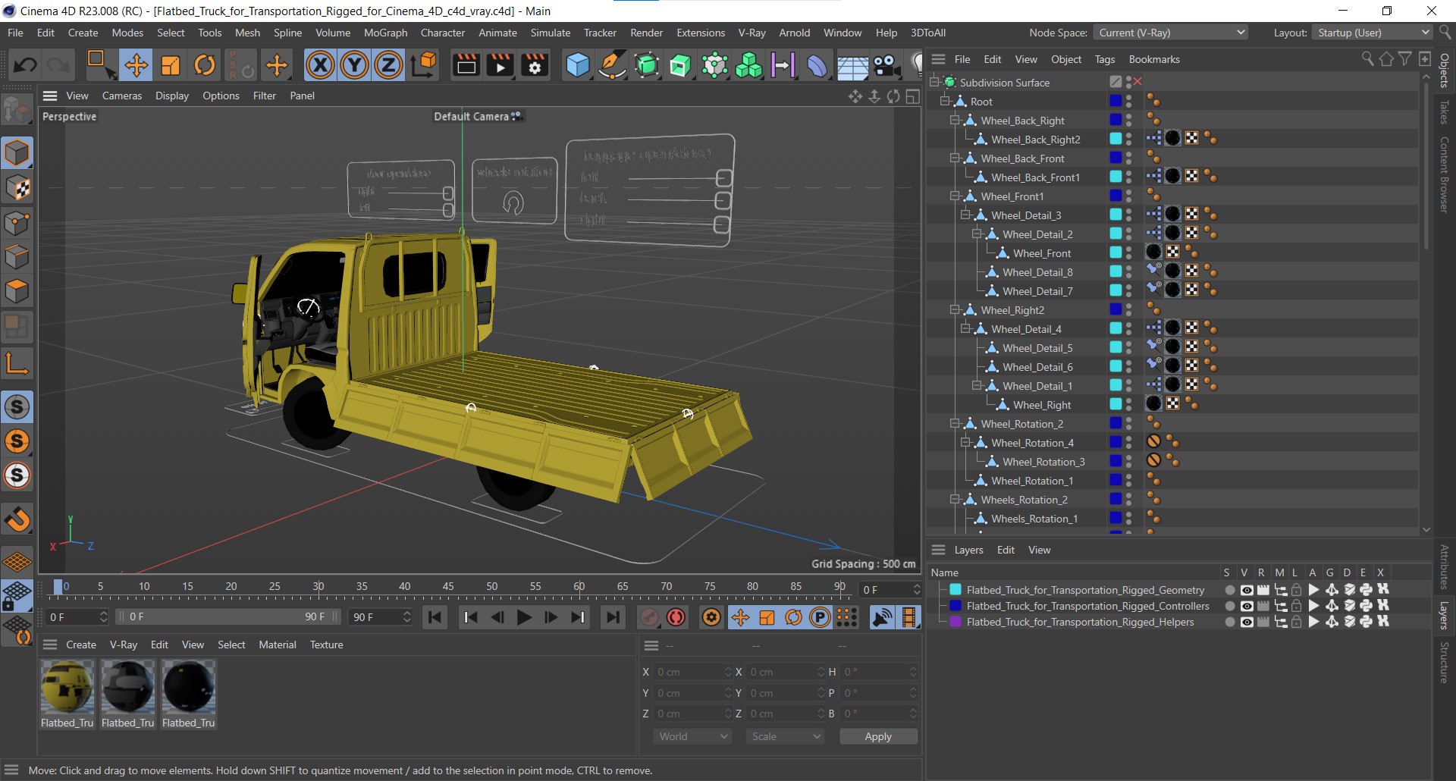Screen dimensions: 1456x781
Task: Click the viewport maximize toggle icon
Action: [913, 96]
